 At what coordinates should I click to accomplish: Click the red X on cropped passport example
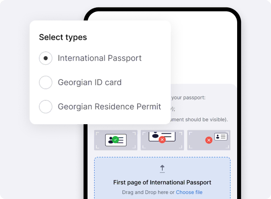pos(162,140)
